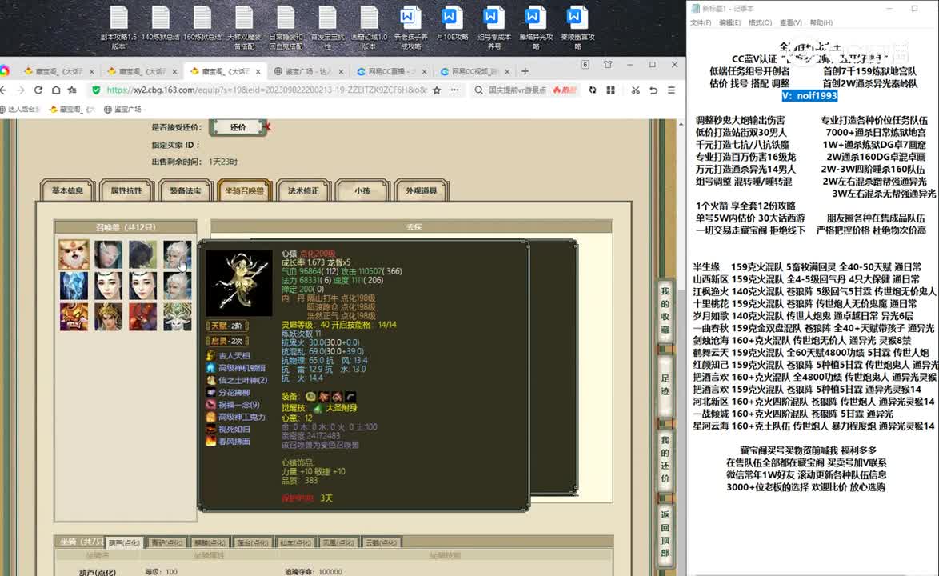Click the first green round equipment icon
The height and width of the screenshot is (576, 939).
(x=310, y=396)
